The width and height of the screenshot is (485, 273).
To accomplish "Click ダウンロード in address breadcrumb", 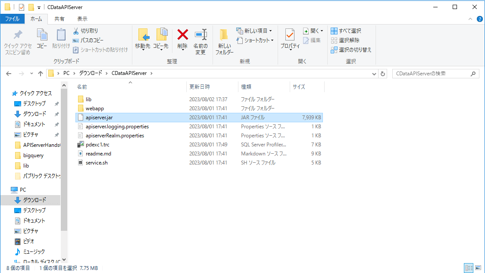I will [x=91, y=73].
